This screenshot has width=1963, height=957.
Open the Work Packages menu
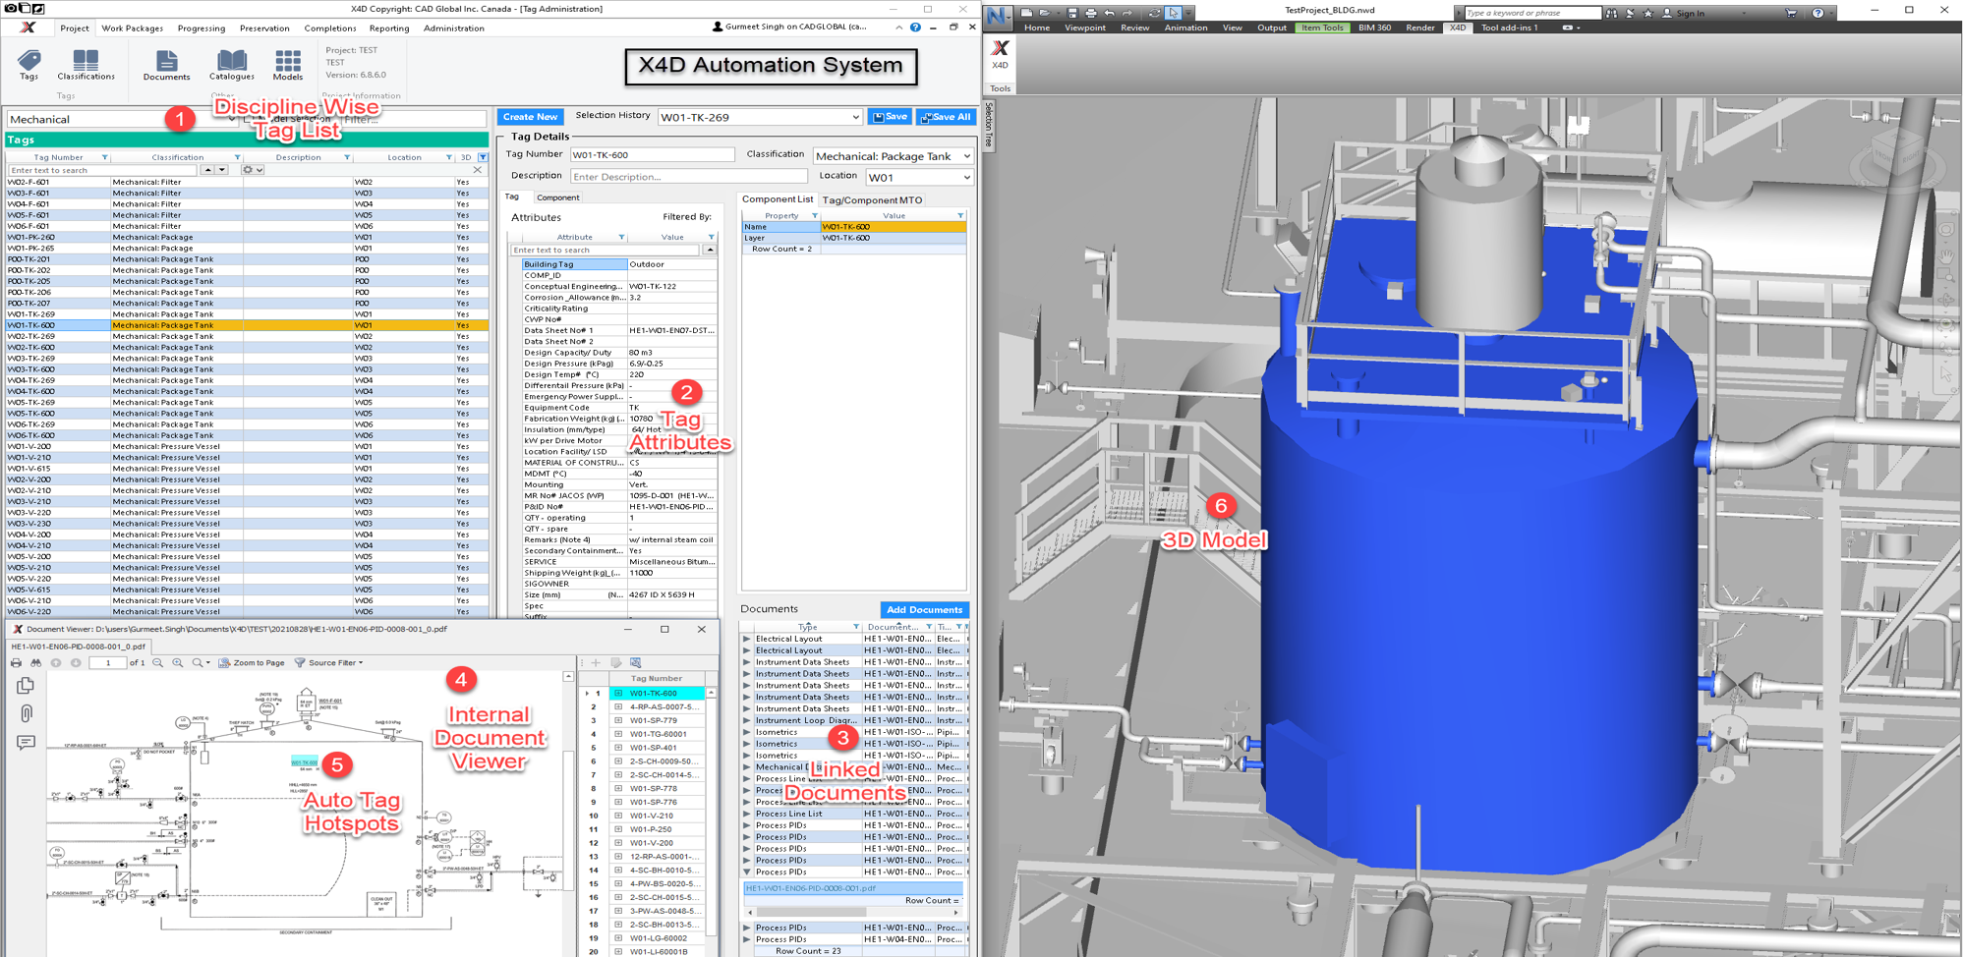(133, 28)
